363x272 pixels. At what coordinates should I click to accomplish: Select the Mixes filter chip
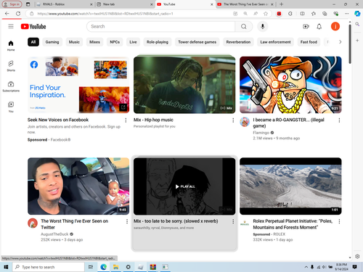pyautogui.click(x=94, y=42)
